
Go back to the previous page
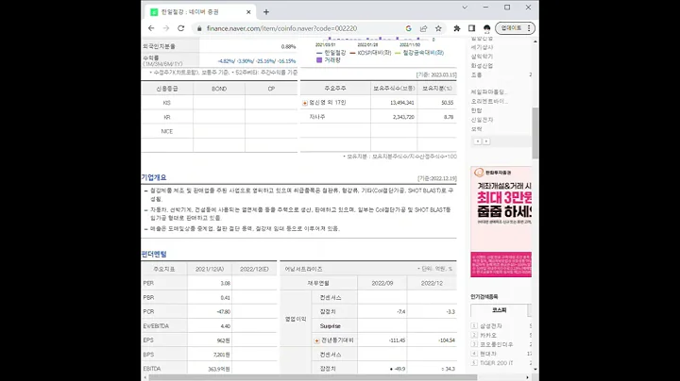click(151, 28)
